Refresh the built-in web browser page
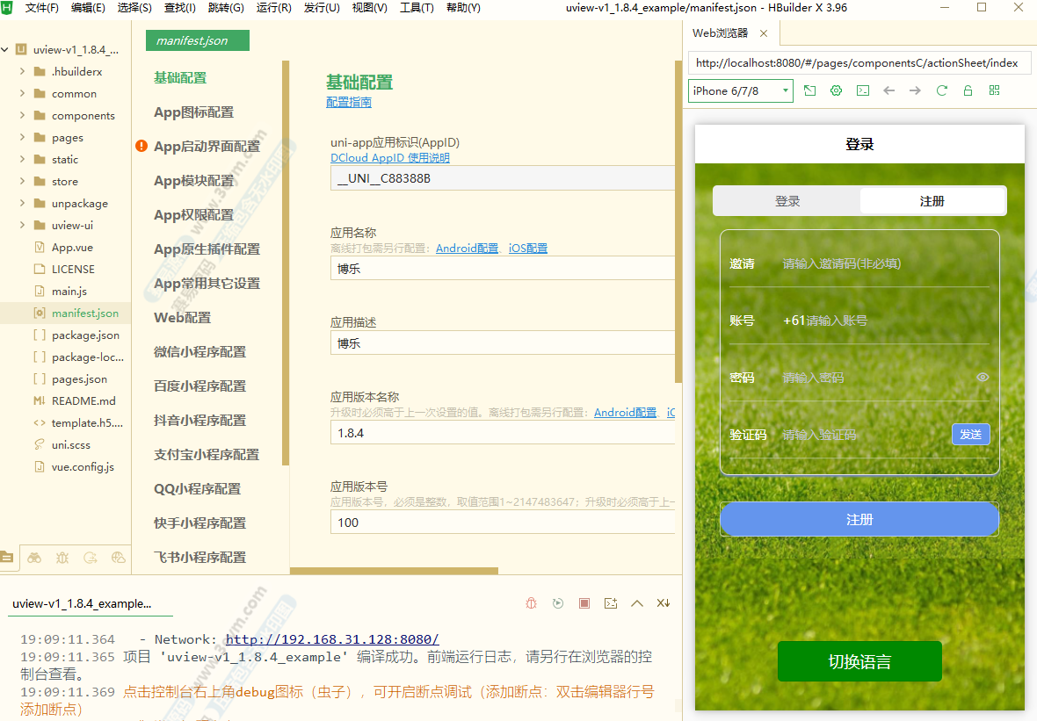 coord(942,90)
